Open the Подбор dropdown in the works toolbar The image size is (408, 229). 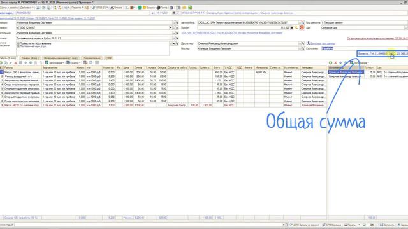point(73,63)
